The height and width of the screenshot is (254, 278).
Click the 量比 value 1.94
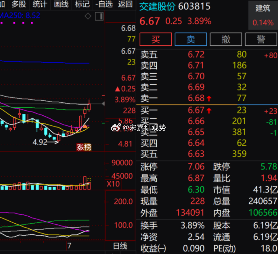coord(269,178)
